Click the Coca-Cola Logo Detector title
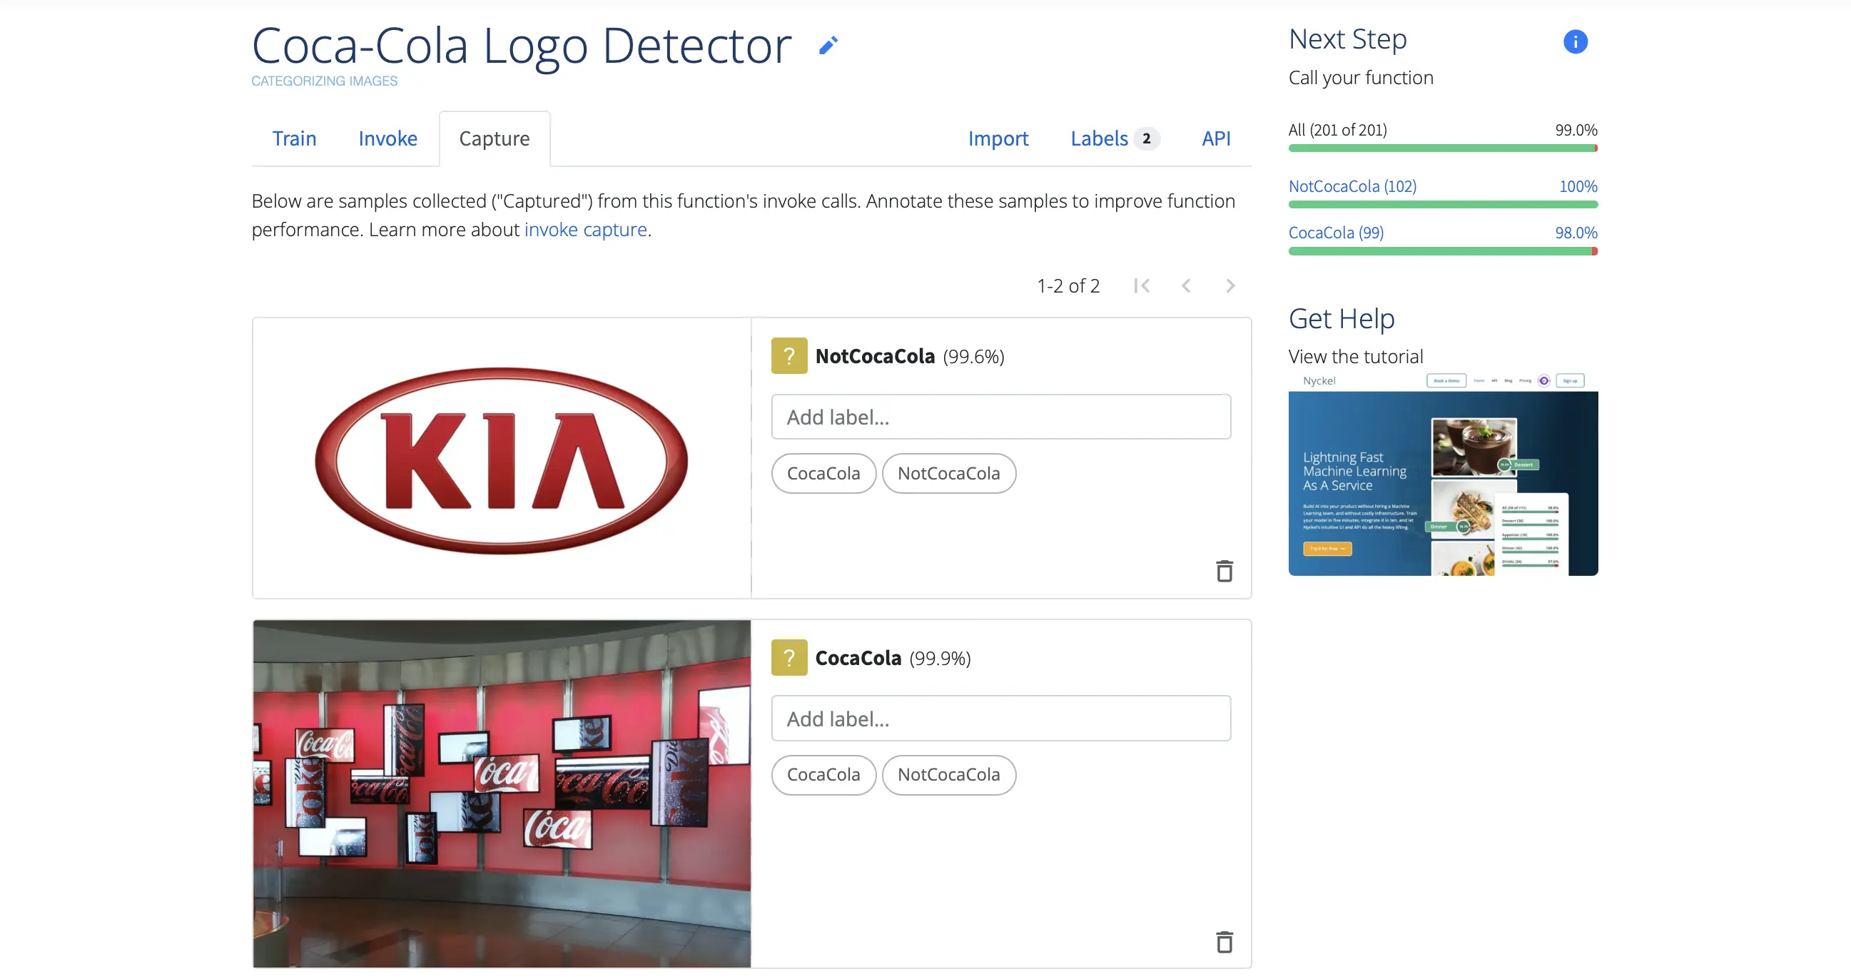This screenshot has width=1851, height=979. click(521, 46)
